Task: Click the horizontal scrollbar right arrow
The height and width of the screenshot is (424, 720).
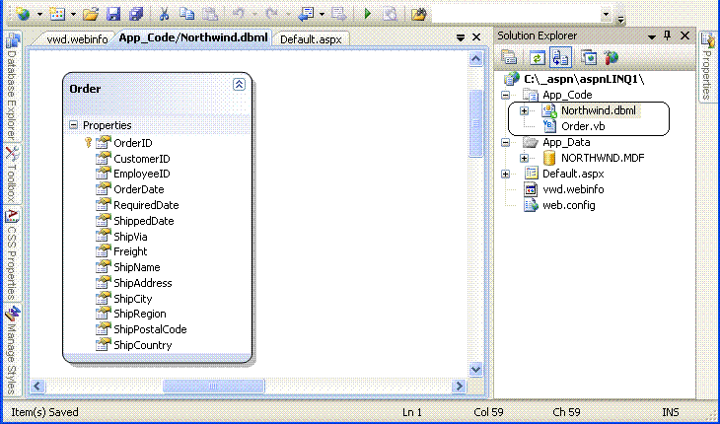Action: pyautogui.click(x=459, y=386)
